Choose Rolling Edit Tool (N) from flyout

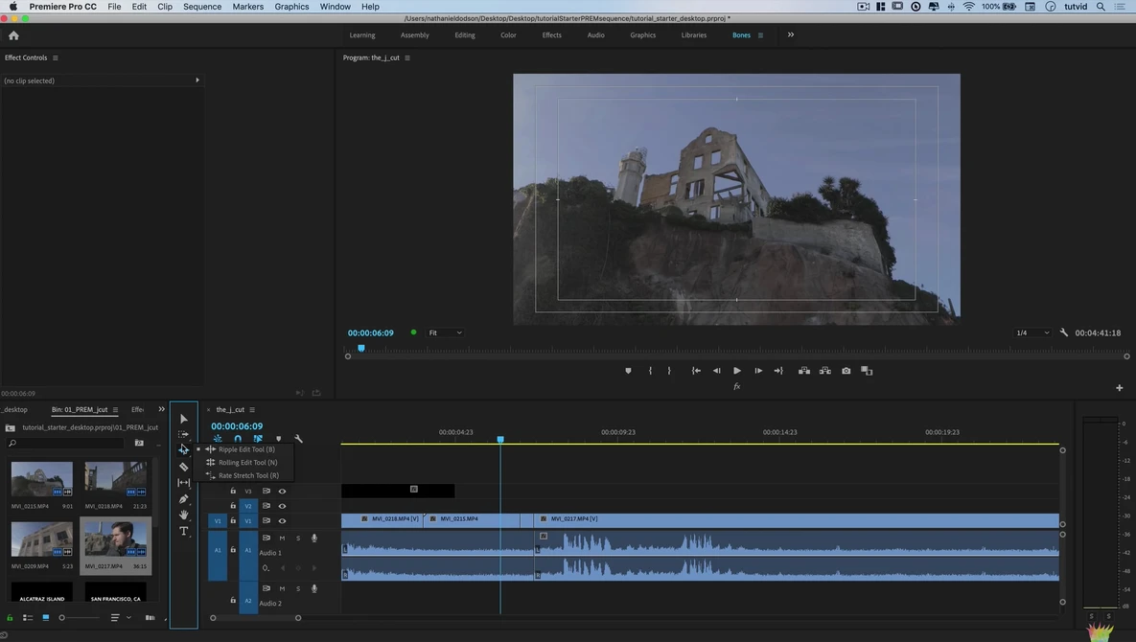coord(243,463)
